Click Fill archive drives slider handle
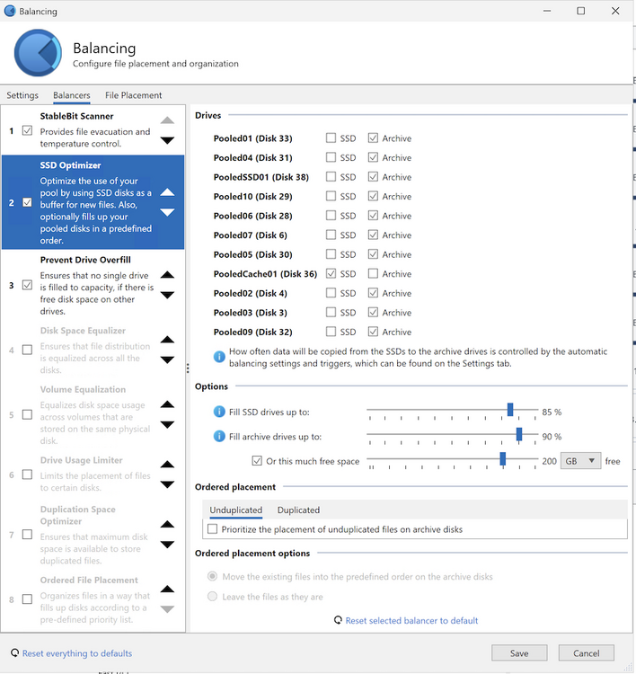 click(x=519, y=434)
